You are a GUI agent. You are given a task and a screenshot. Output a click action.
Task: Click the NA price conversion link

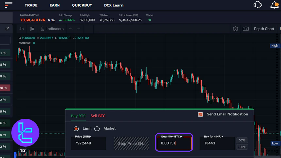click(53, 20)
